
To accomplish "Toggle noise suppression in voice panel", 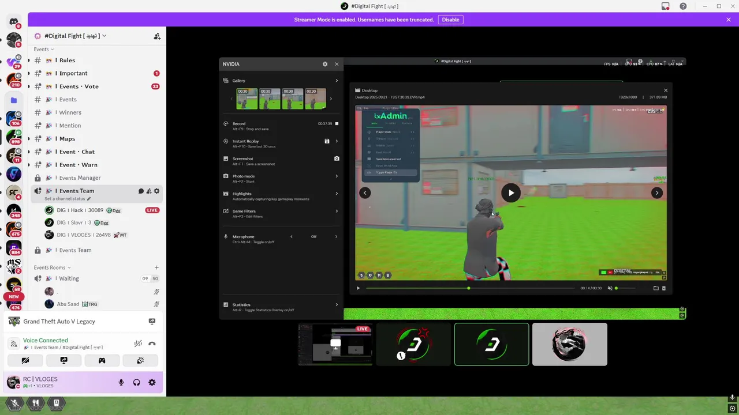I will point(138,344).
